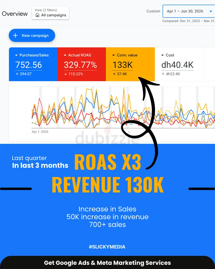This screenshot has height=269, width=215.
Task: Open the All campaigns view filter
Action: coord(51,13)
